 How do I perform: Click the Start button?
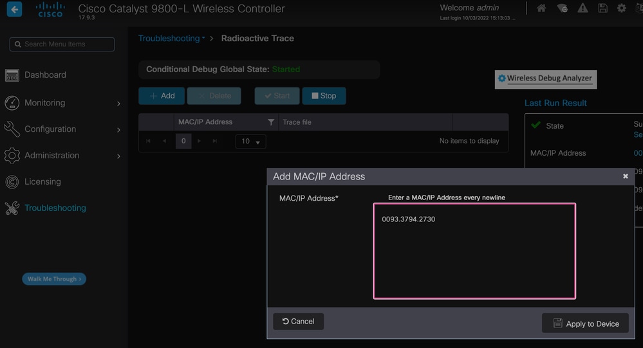coord(277,96)
